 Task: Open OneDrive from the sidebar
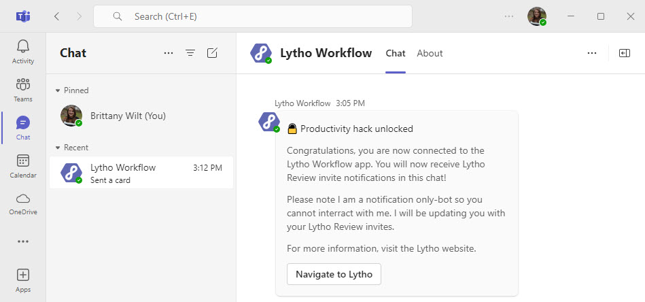click(23, 204)
